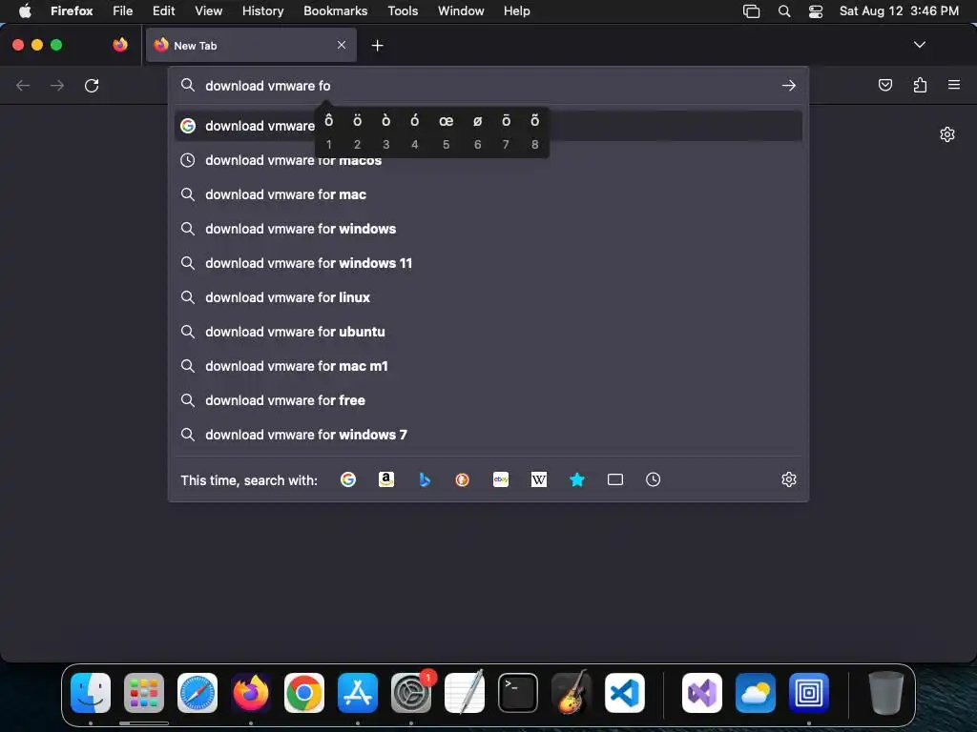Select suggestion download vmware for windows 11
977x732 pixels.
click(x=488, y=263)
